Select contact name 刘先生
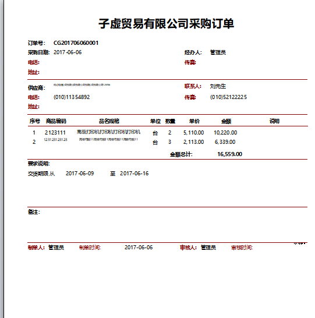Image resolution: width=315 pixels, height=318 pixels. coord(218,86)
